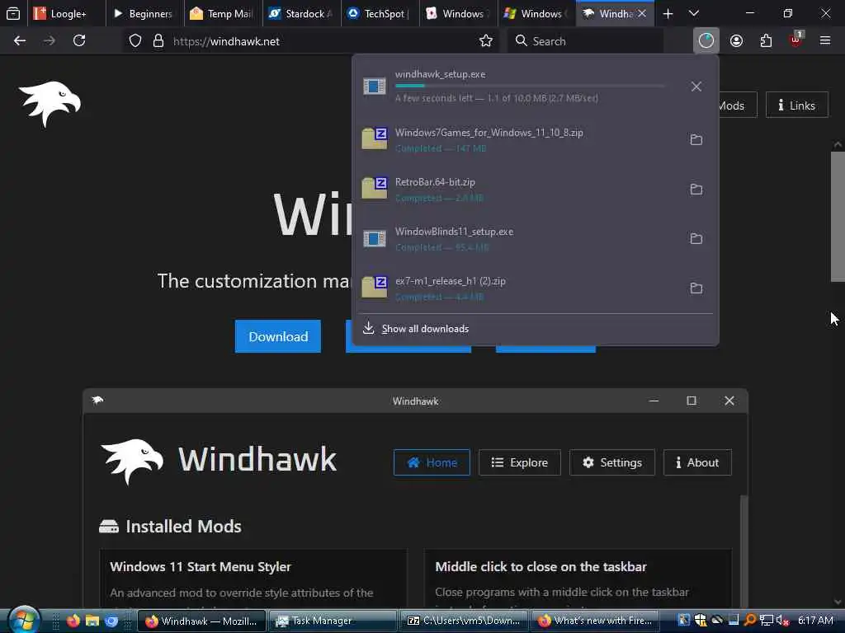Show Windows7Games zip in its folder
845x633 pixels.
point(696,139)
